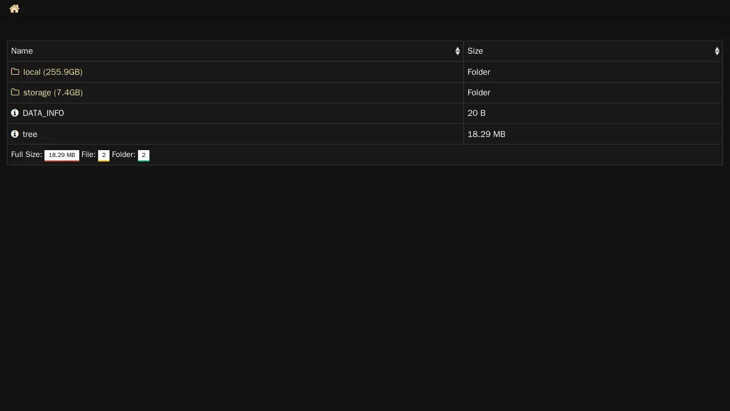Click the Folder size cell in storage row
This screenshot has width=730, height=411.
coord(478,92)
